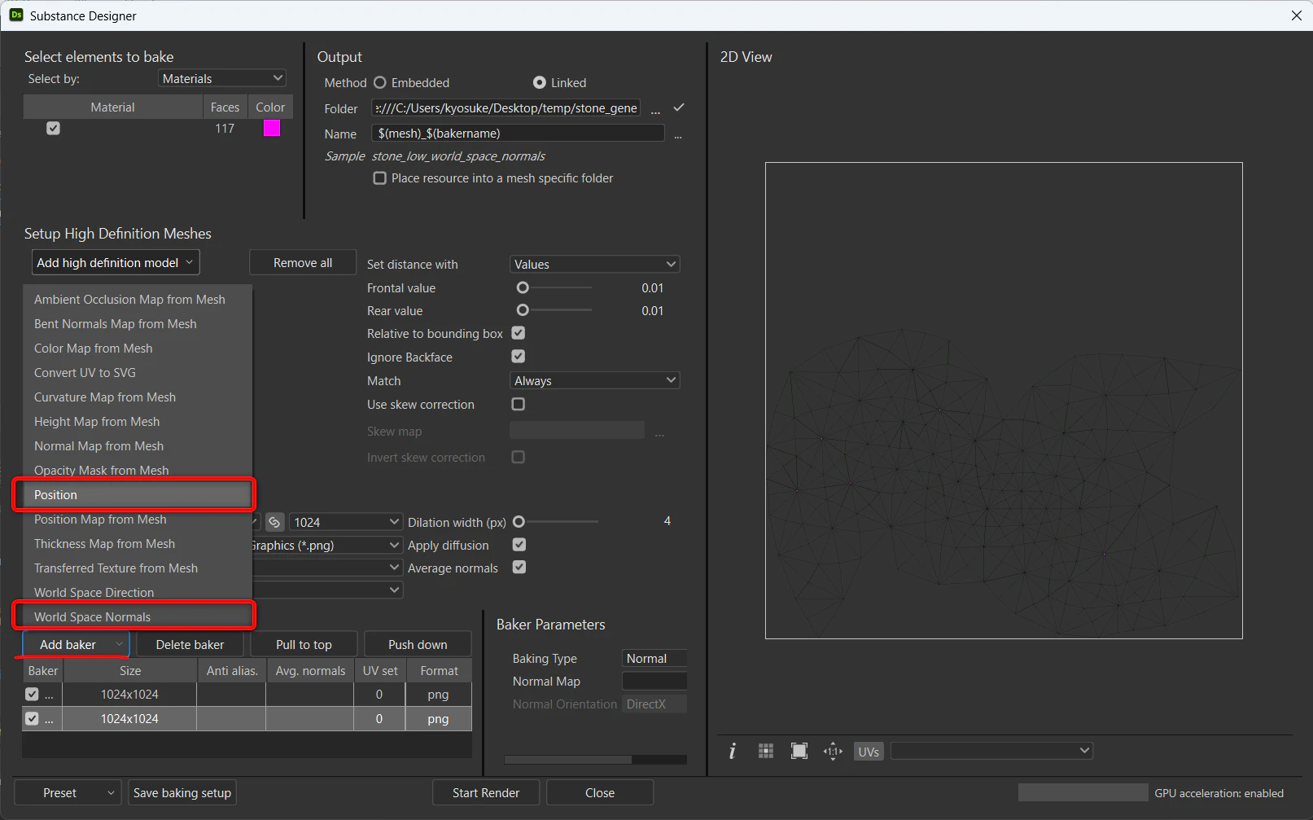Screen dimensions: 1313x820
Task: Click the Push down button
Action: click(x=418, y=645)
